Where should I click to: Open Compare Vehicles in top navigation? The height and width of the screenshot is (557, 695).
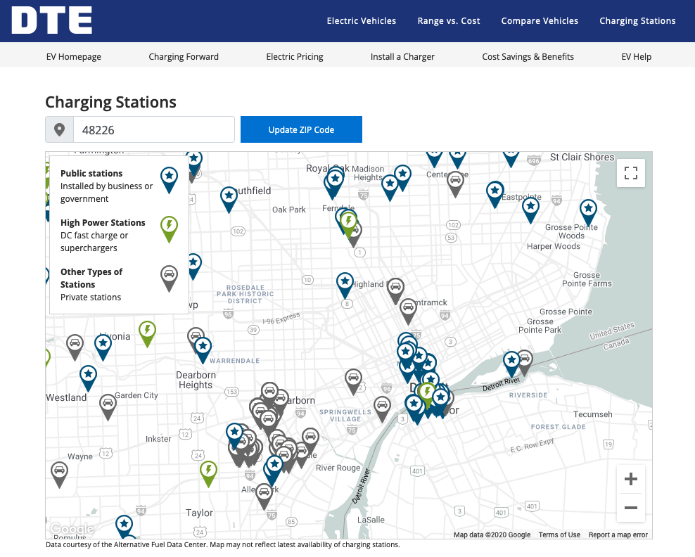540,21
